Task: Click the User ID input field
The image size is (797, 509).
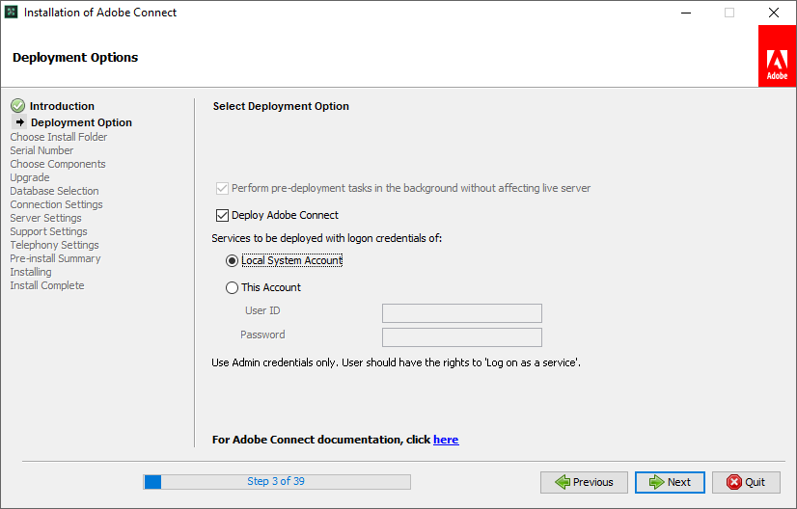Action: click(x=462, y=313)
